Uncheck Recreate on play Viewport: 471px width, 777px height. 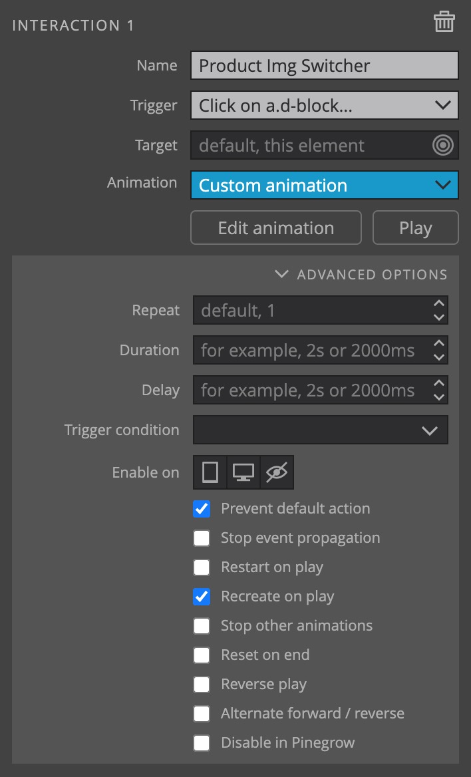[202, 596]
